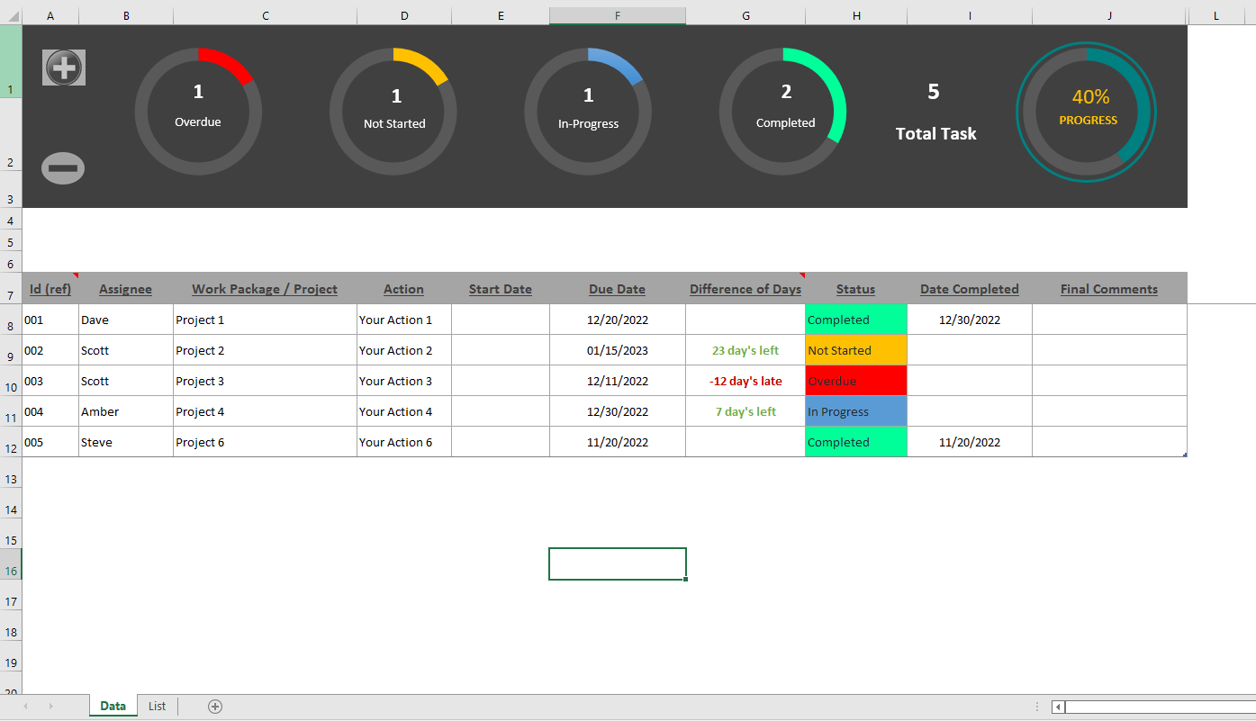Click the Not Started donut chart
The height and width of the screenshot is (721, 1256).
[x=393, y=111]
